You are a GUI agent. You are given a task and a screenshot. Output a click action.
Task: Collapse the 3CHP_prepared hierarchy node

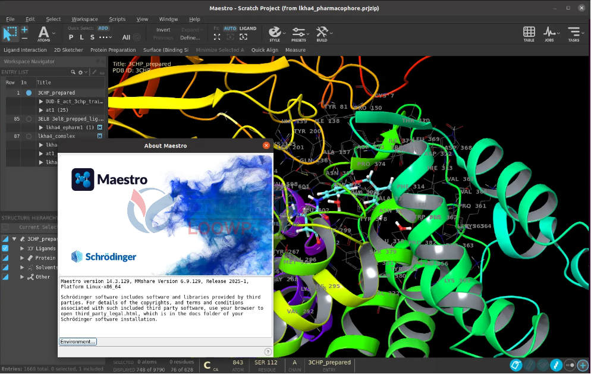coord(14,239)
